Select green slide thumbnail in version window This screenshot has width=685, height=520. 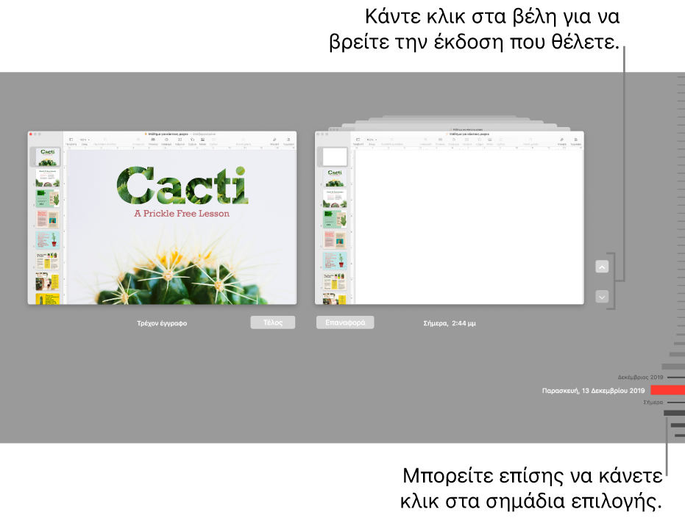point(335,219)
